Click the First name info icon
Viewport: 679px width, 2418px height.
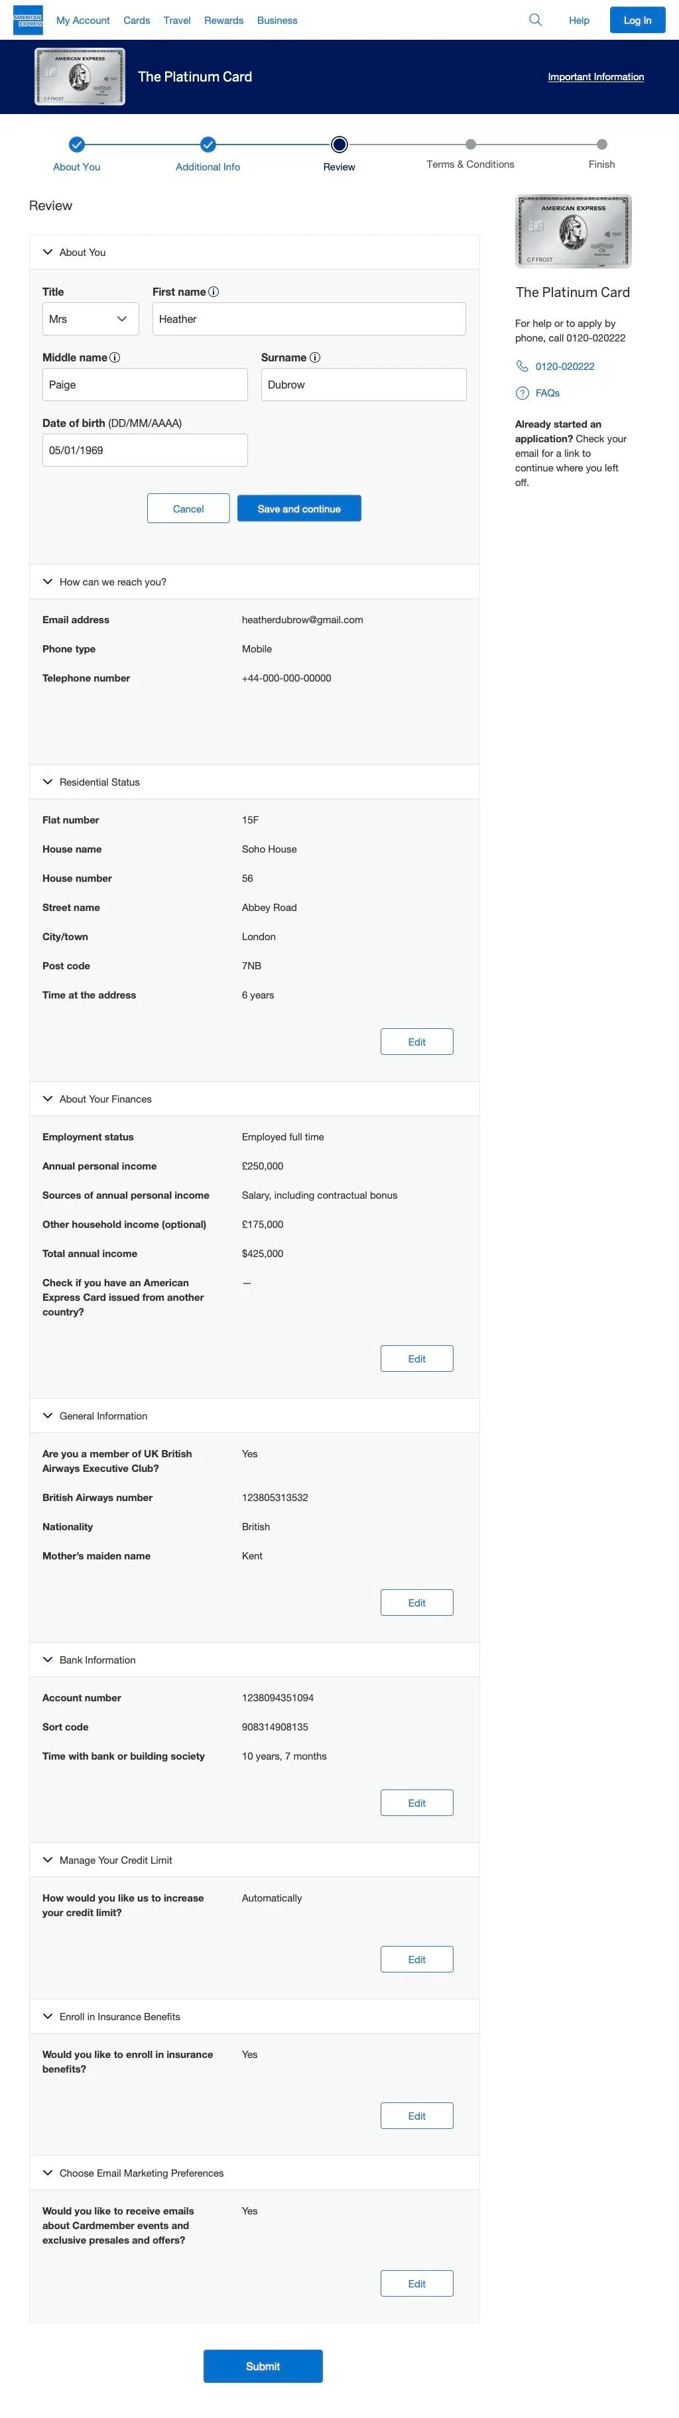(x=214, y=292)
